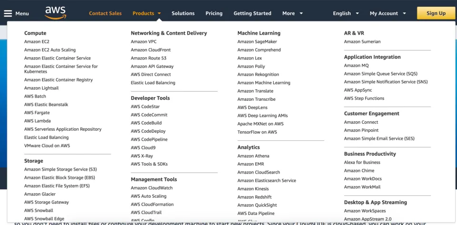The image size is (457, 225).
Task: Choose Amazon Glacier under Storage
Action: [40, 194]
